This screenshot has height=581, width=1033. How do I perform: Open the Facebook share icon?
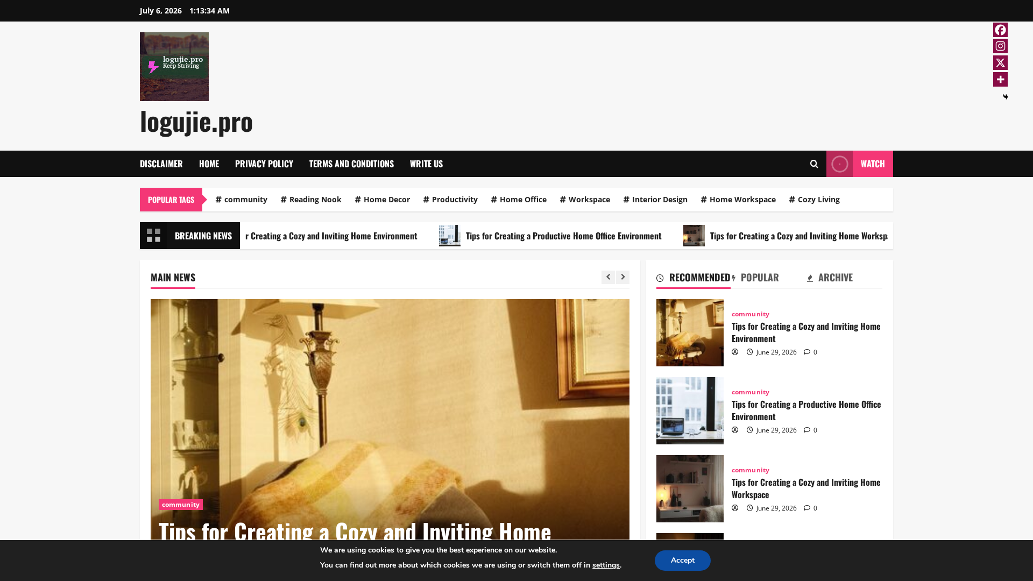(x=1000, y=30)
